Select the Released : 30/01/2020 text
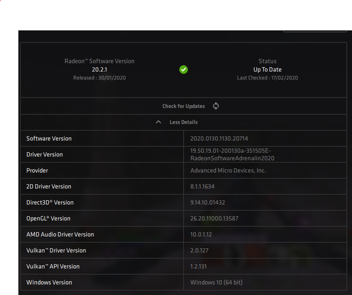The image size is (352, 295). tap(99, 78)
